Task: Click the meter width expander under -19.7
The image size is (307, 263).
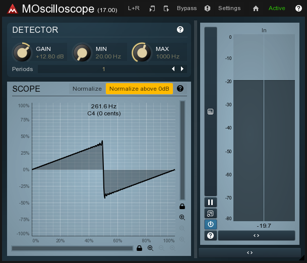Action: (257, 236)
